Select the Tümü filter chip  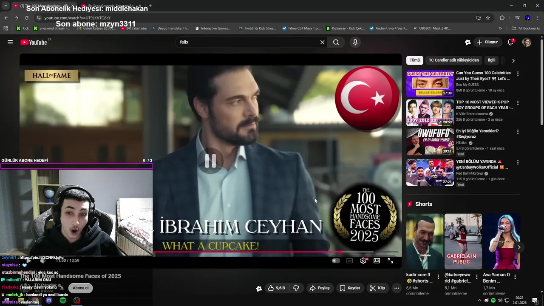tap(414, 60)
